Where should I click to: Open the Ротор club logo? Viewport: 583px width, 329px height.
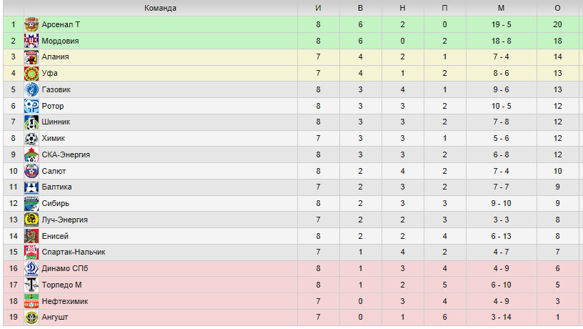[31, 106]
